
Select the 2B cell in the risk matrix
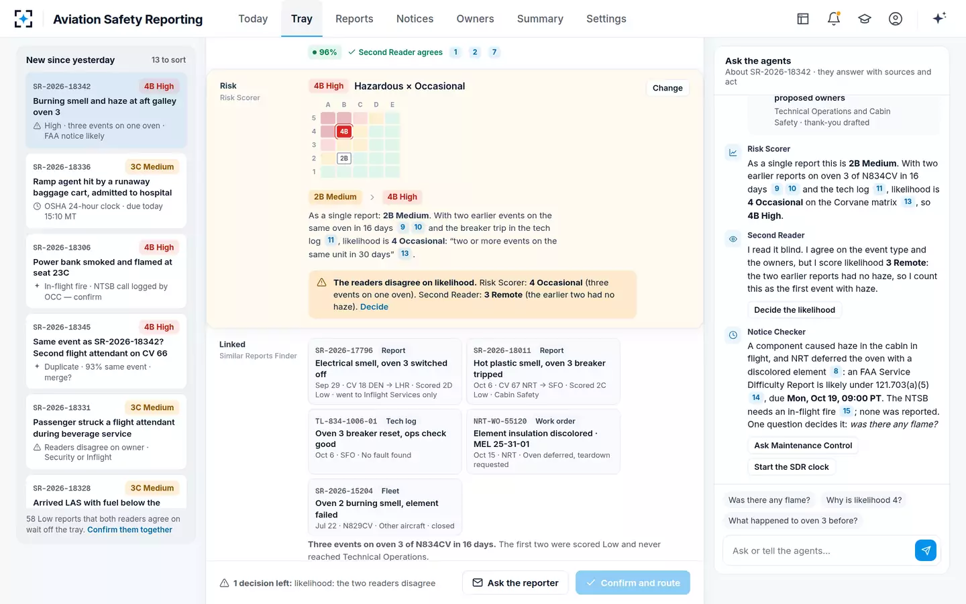tap(344, 158)
